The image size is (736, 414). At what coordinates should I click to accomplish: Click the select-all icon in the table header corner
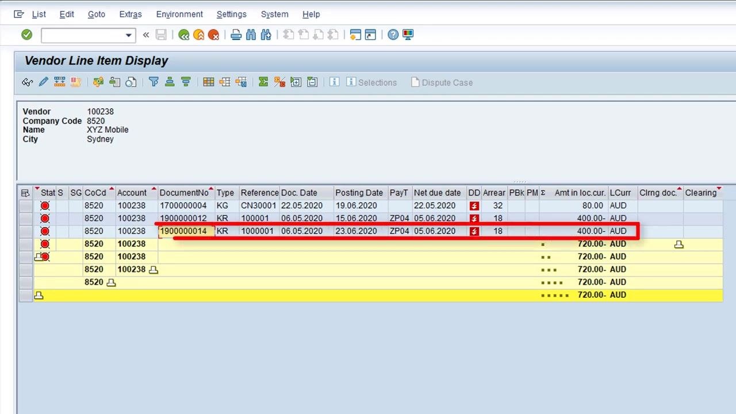[25, 193]
